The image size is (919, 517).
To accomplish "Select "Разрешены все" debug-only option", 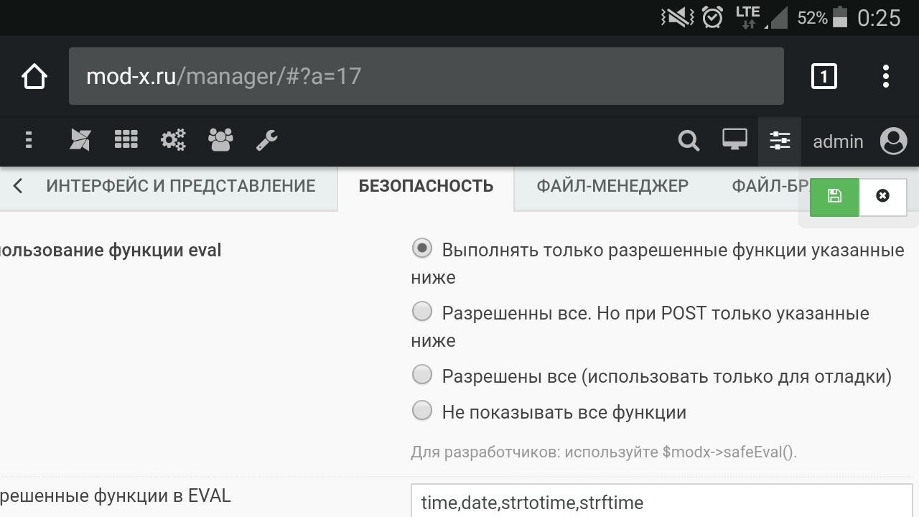I will tap(422, 374).
